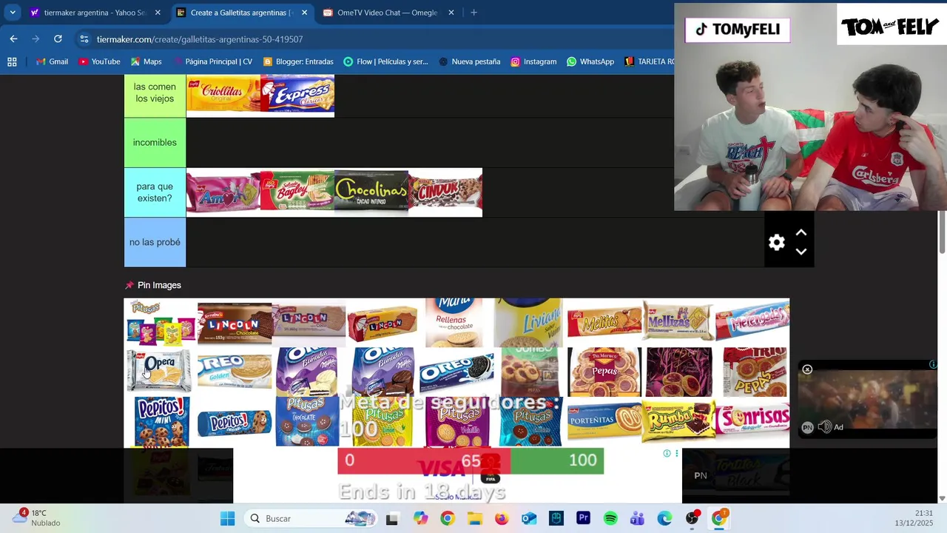
Task: Switch to the Yahoo Search tiermaker argentina tab
Action: 95,13
